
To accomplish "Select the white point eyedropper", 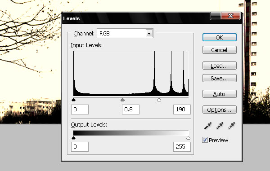I will [x=231, y=126].
